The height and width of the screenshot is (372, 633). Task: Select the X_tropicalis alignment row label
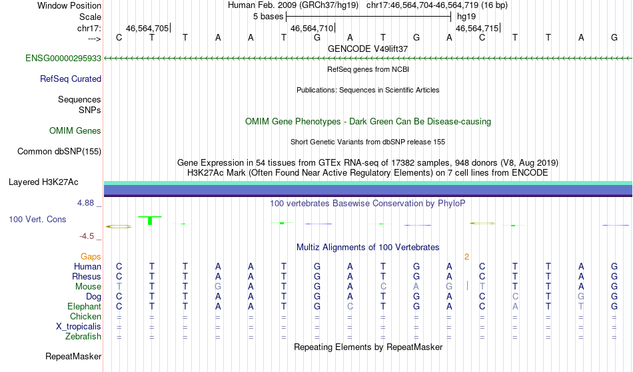point(79,327)
